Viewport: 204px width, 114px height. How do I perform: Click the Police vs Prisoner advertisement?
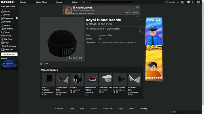click(154, 49)
